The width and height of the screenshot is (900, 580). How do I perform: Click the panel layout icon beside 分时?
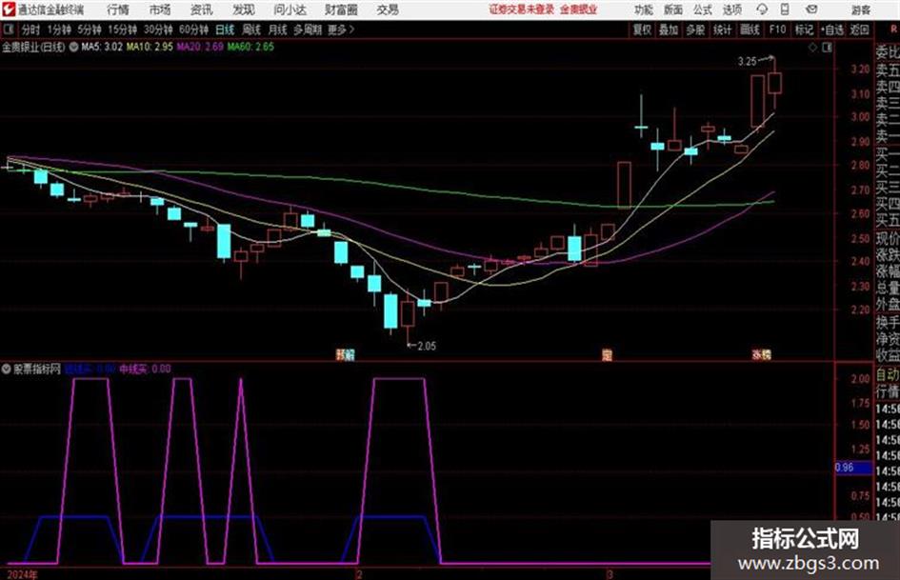point(9,30)
